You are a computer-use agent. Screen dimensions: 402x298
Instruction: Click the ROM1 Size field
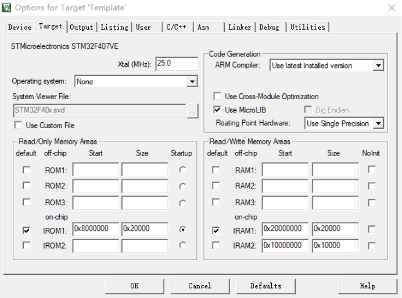[x=145, y=169]
